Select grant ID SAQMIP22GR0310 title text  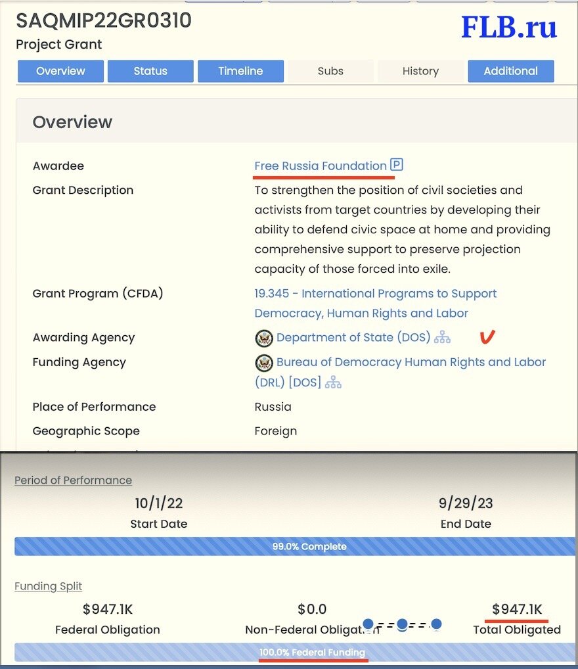tap(104, 20)
